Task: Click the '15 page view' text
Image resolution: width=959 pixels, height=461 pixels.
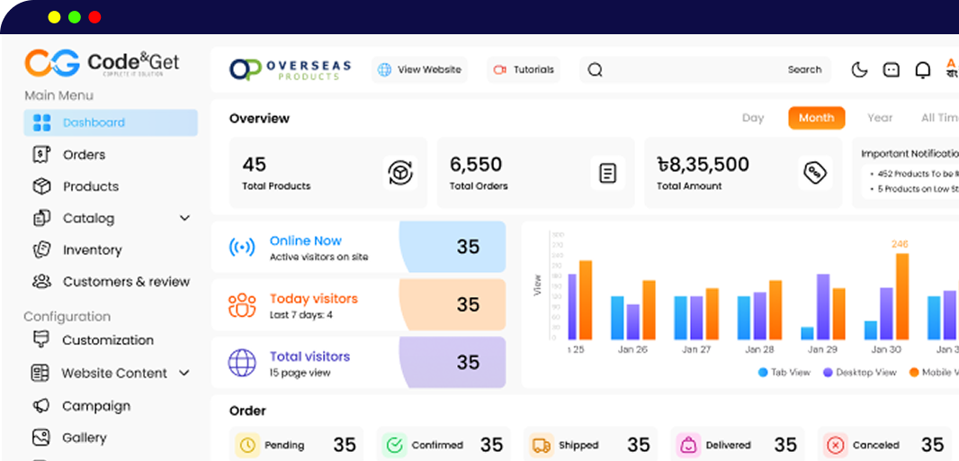Action: (300, 373)
